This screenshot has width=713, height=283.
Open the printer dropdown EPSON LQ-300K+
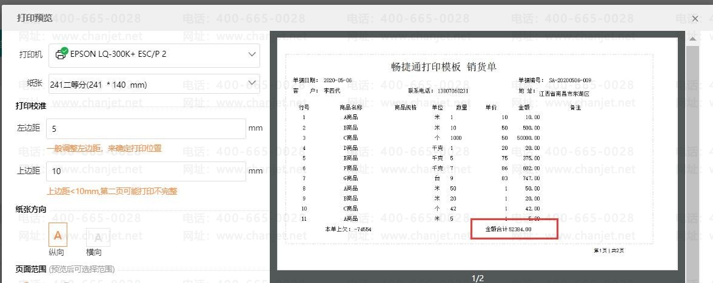[x=154, y=56]
